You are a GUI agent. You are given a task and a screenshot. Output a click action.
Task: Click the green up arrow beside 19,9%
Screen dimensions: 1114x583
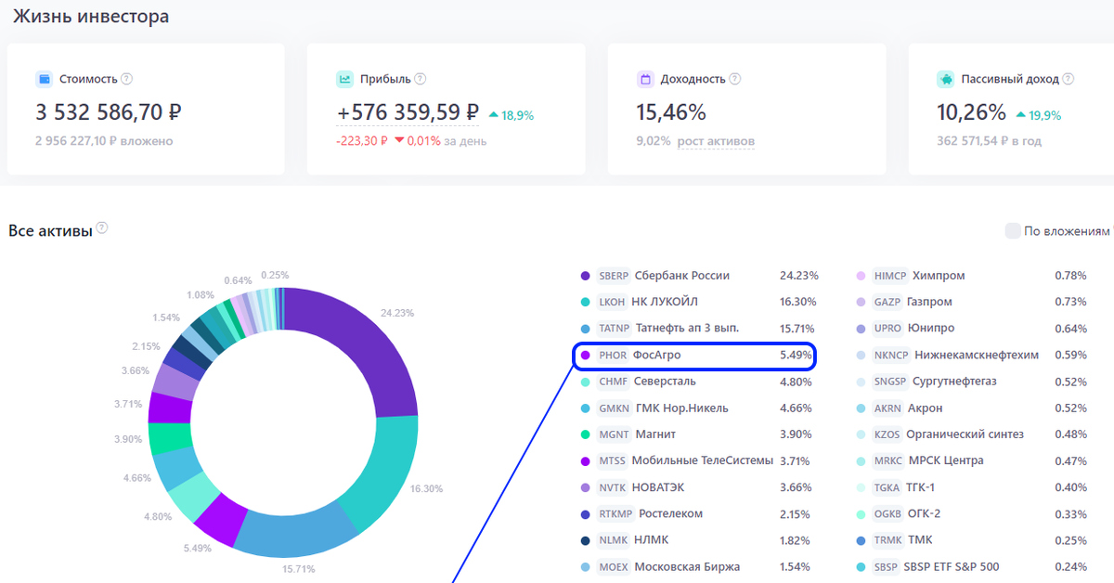pyautogui.click(x=1020, y=115)
